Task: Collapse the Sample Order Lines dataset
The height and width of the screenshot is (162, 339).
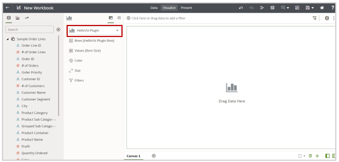Action: coord(8,39)
